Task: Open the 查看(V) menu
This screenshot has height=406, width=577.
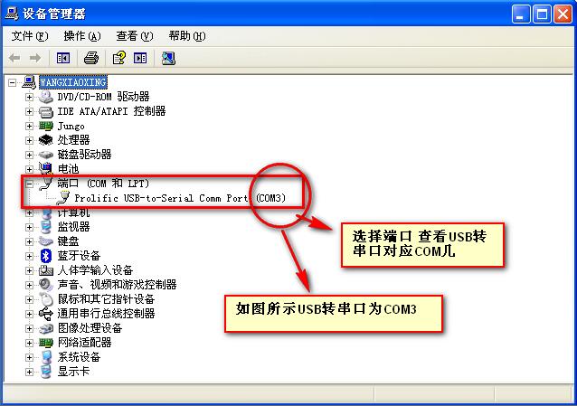Action: coord(135,36)
